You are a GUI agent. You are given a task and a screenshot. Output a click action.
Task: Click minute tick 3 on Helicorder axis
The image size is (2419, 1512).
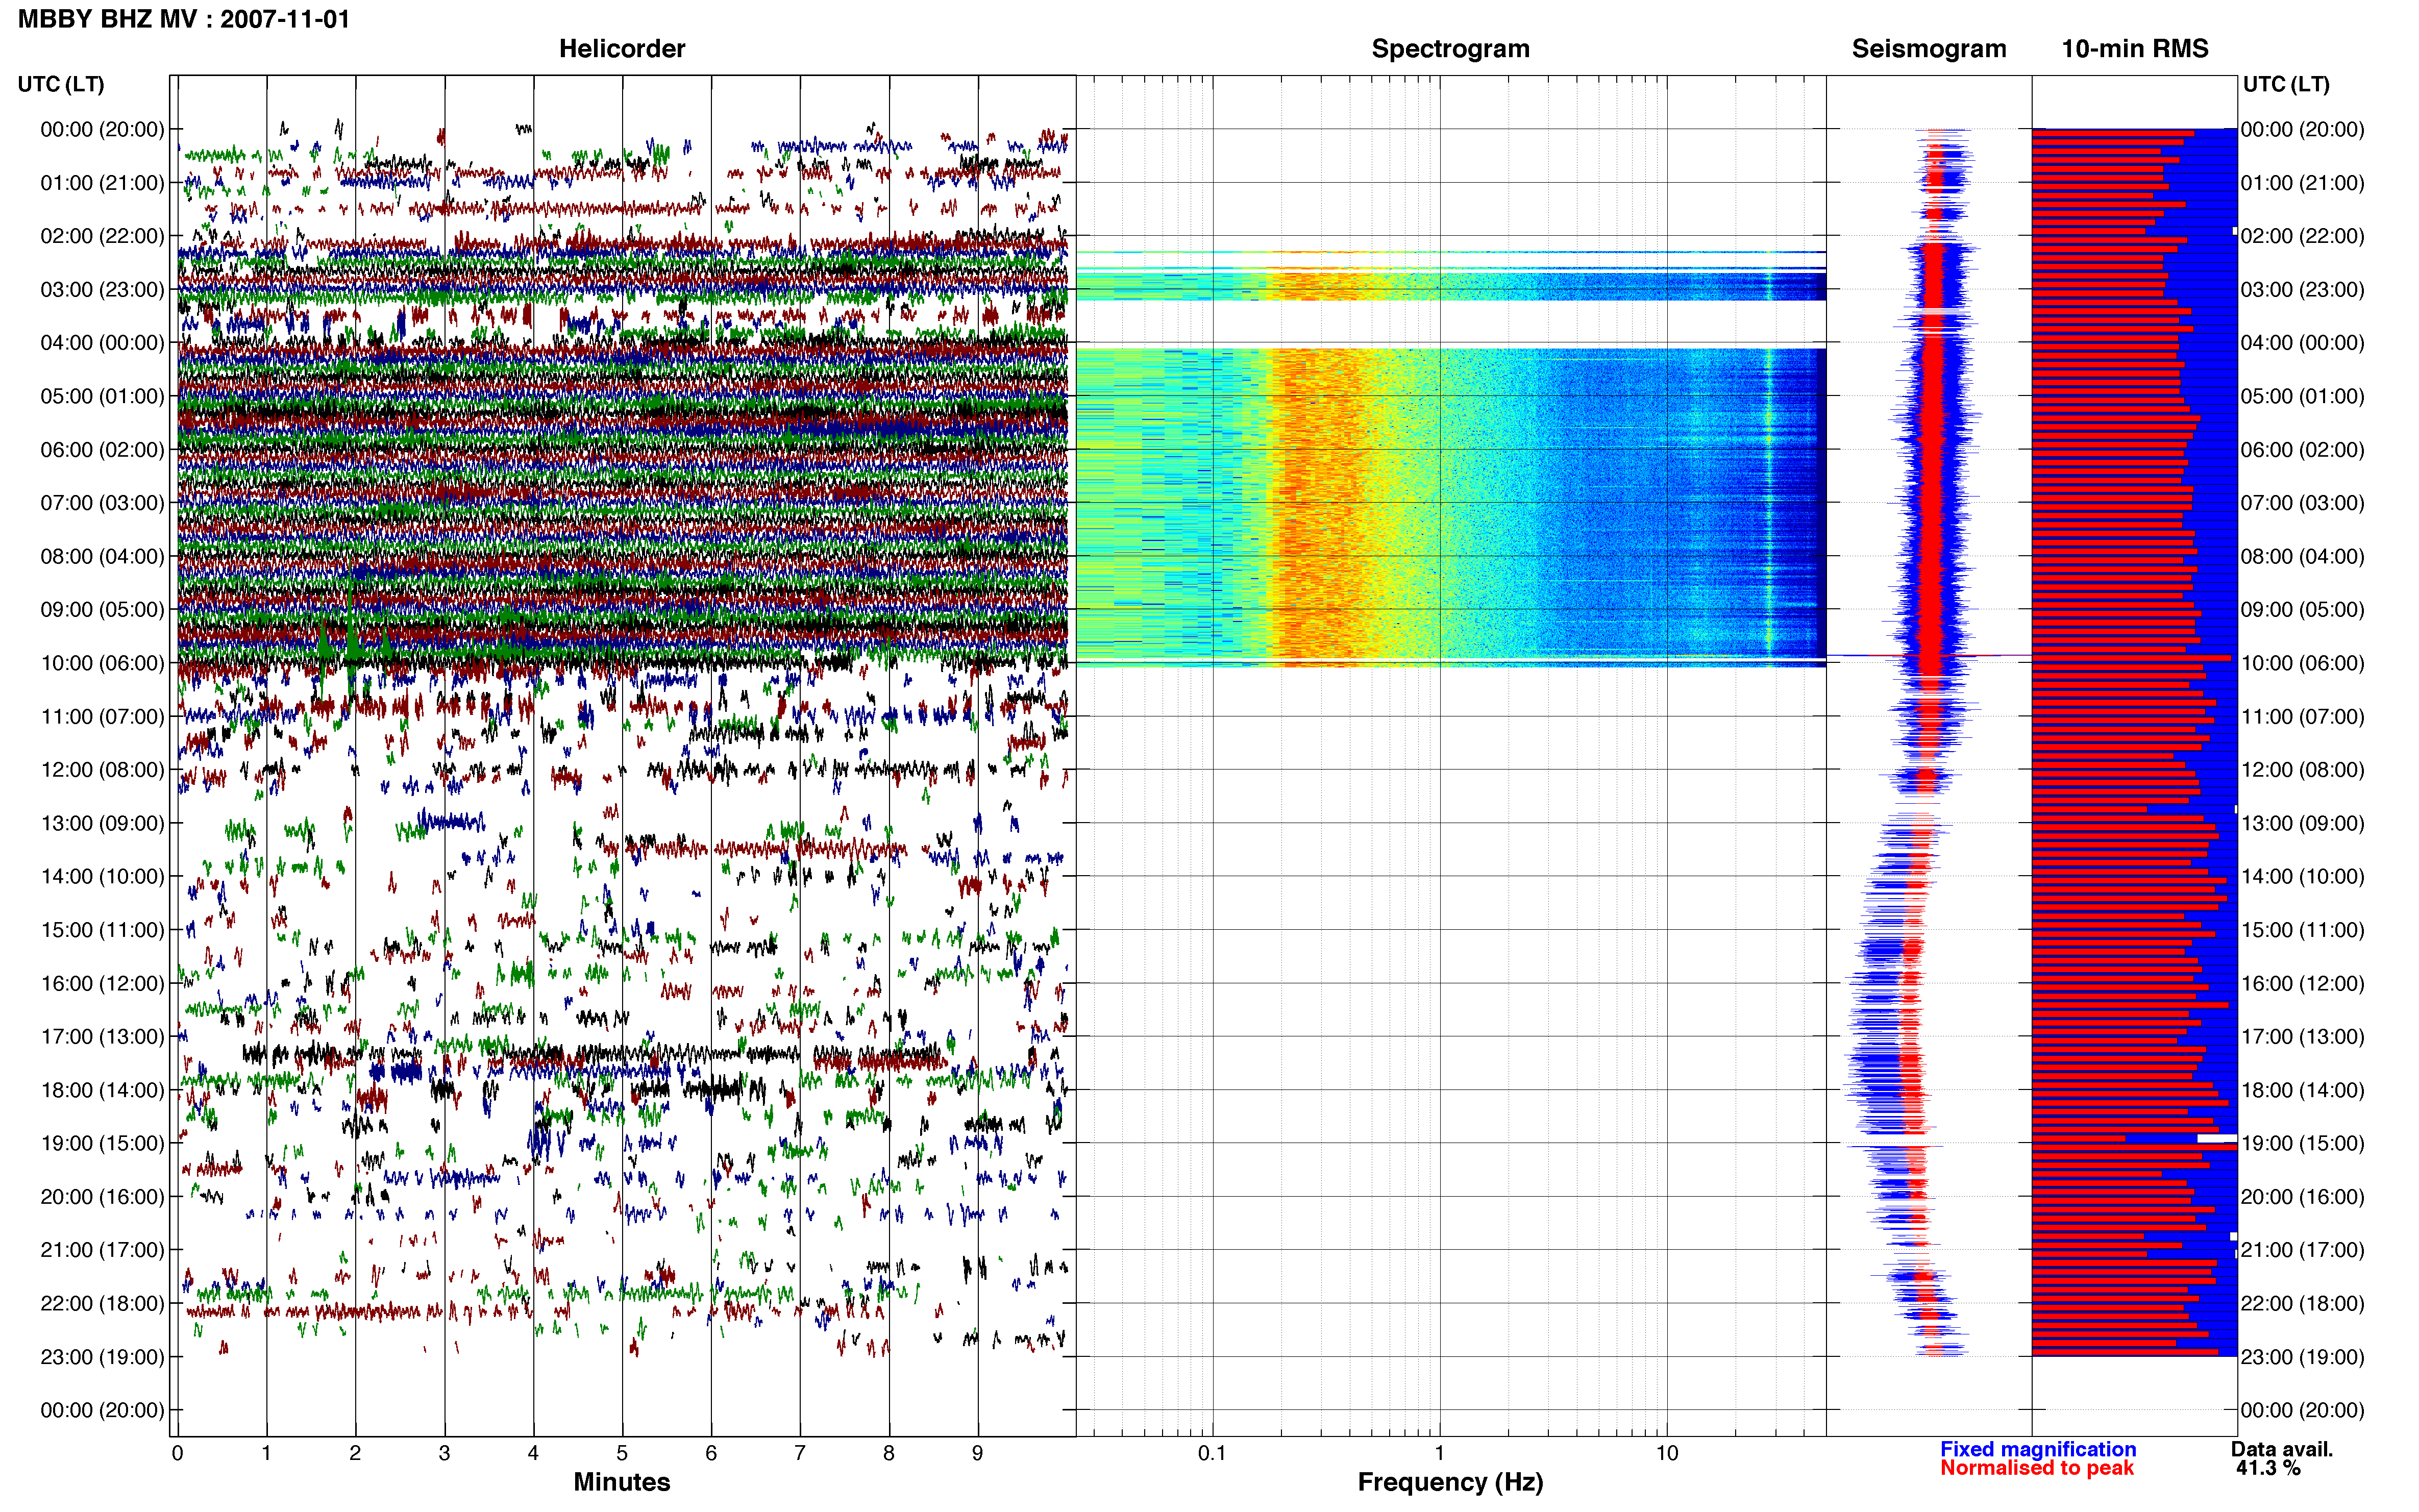(445, 1453)
